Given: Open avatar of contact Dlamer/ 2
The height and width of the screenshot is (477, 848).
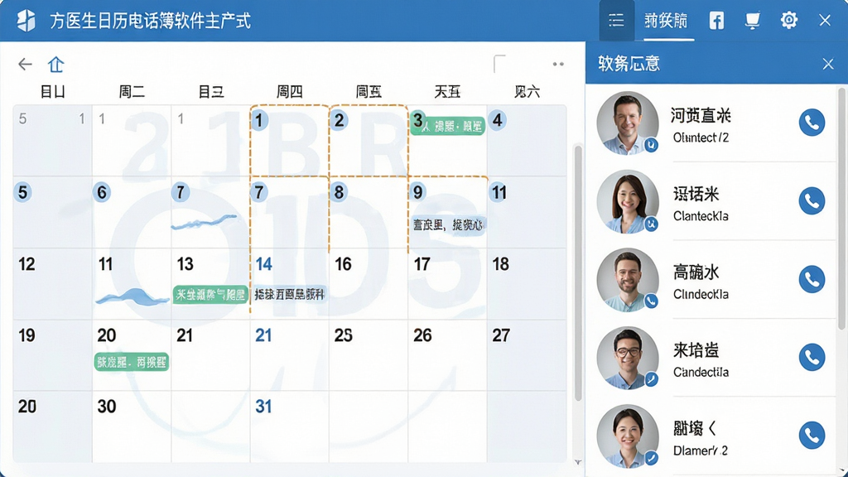Looking at the screenshot, I should [x=628, y=436].
